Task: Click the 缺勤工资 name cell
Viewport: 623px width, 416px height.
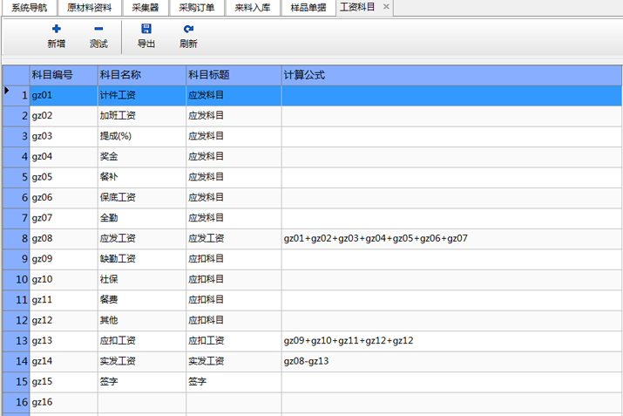Action: tap(142, 259)
